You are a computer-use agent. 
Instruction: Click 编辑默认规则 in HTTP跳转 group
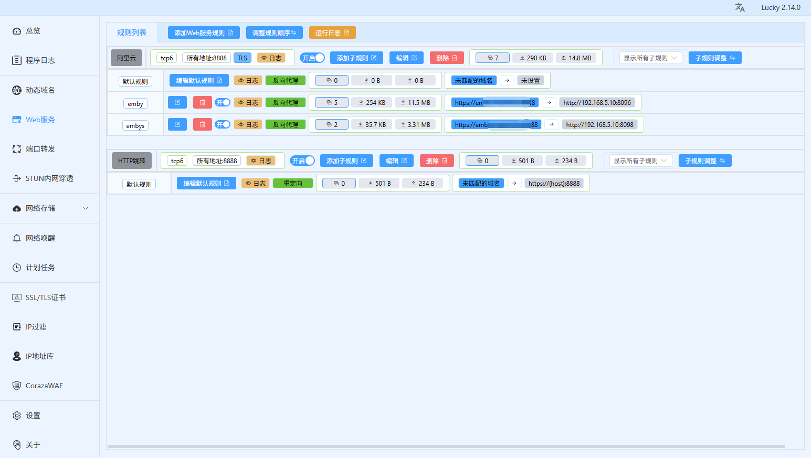click(206, 183)
